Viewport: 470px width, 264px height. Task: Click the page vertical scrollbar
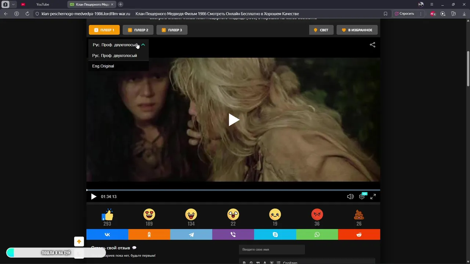tap(468, 69)
